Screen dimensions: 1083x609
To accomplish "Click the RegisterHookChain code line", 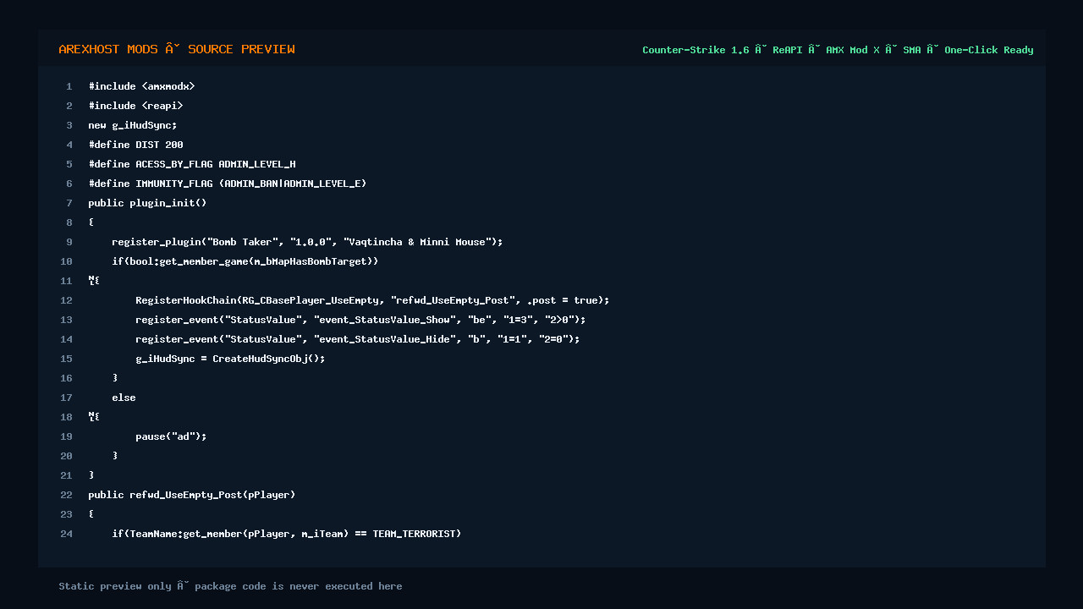I will [x=372, y=300].
